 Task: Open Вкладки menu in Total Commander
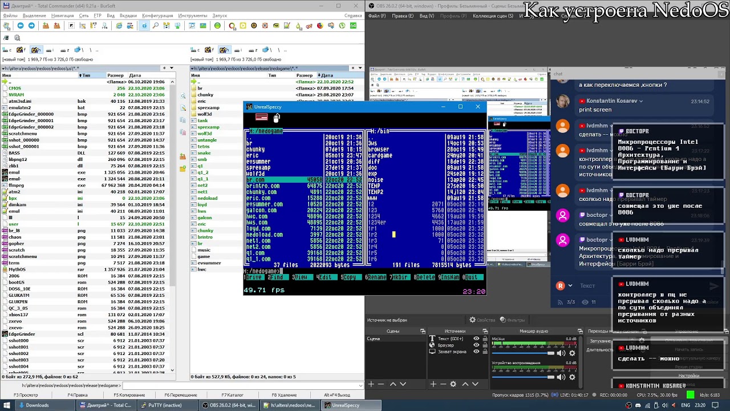click(128, 15)
